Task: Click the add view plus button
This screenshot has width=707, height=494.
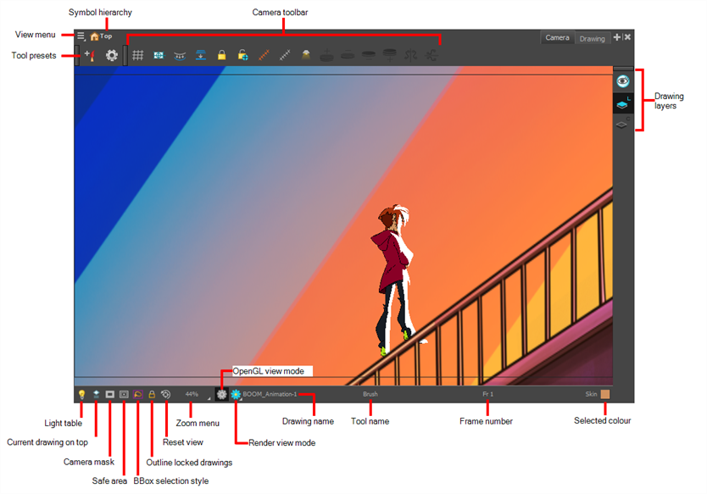Action: pos(616,37)
